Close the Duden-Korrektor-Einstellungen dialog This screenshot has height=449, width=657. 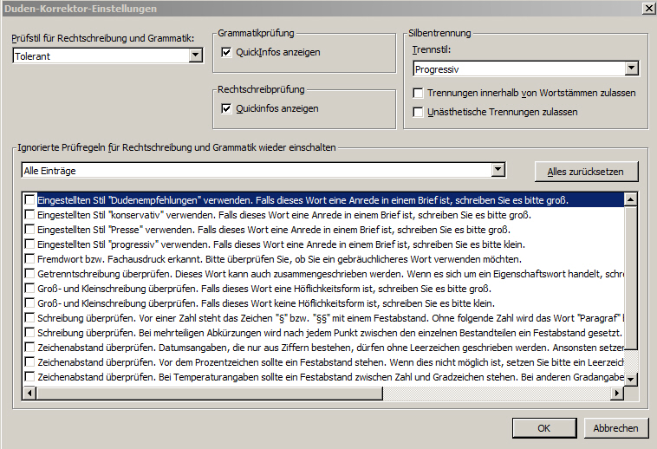click(x=647, y=8)
